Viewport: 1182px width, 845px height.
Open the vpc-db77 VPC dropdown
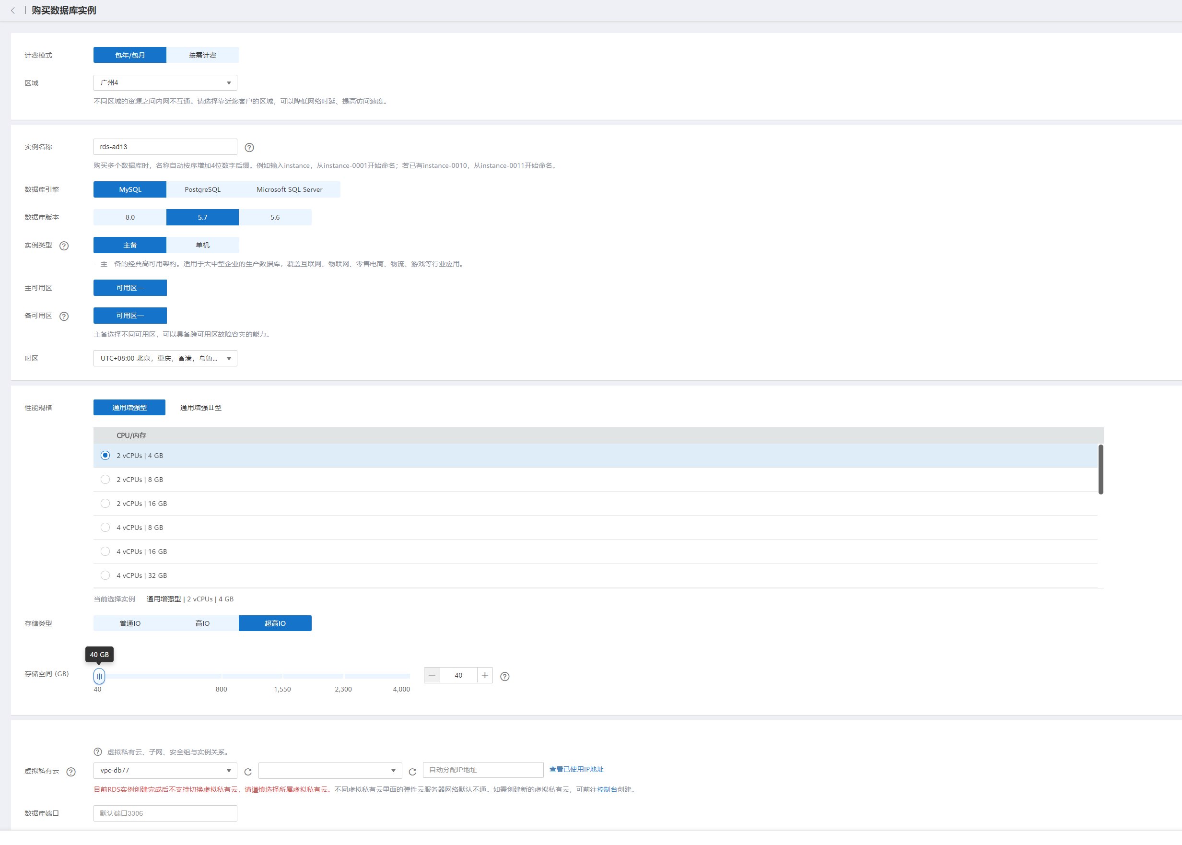pos(165,770)
